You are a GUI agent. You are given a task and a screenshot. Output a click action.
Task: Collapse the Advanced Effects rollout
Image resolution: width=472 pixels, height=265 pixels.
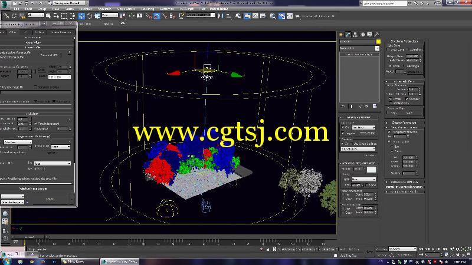(404, 81)
